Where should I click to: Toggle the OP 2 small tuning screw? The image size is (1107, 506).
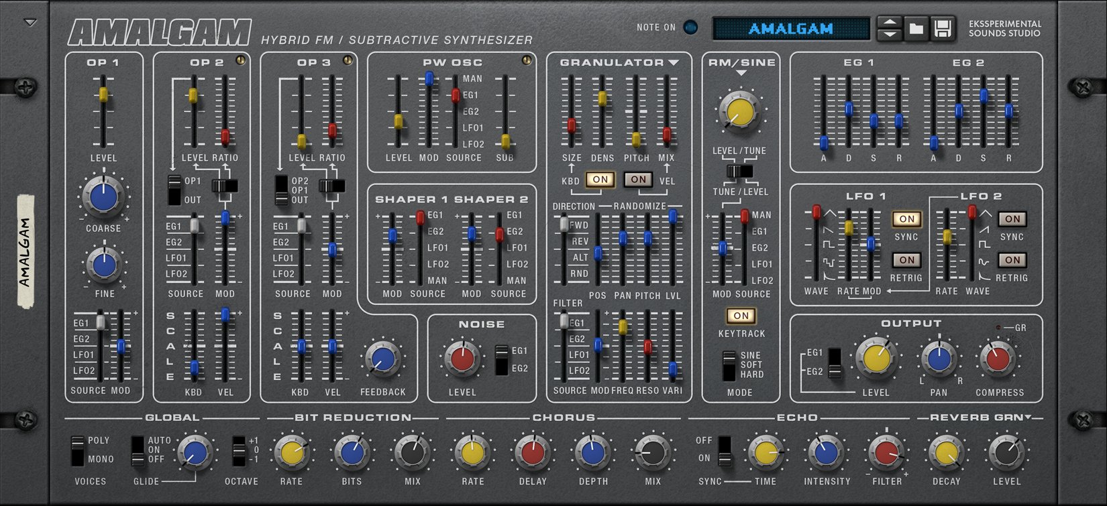pos(240,60)
